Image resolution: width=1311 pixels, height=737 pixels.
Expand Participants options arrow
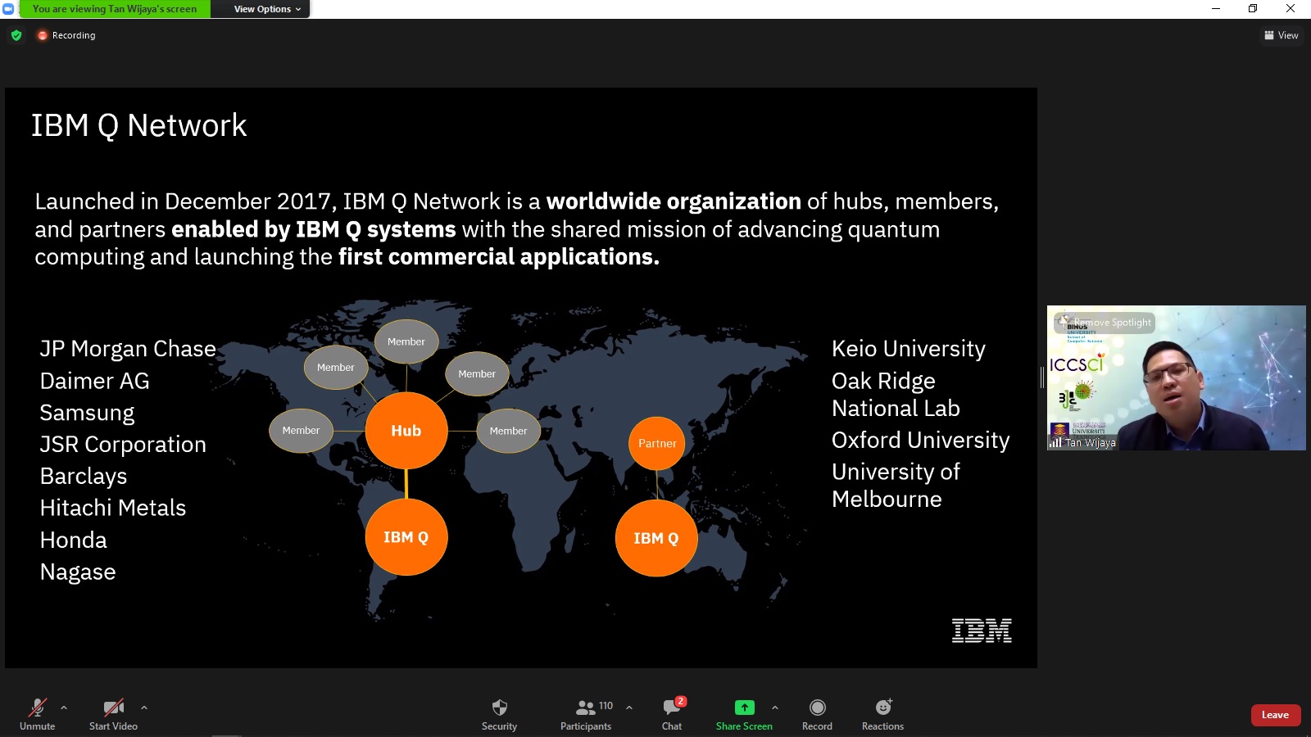(x=629, y=708)
